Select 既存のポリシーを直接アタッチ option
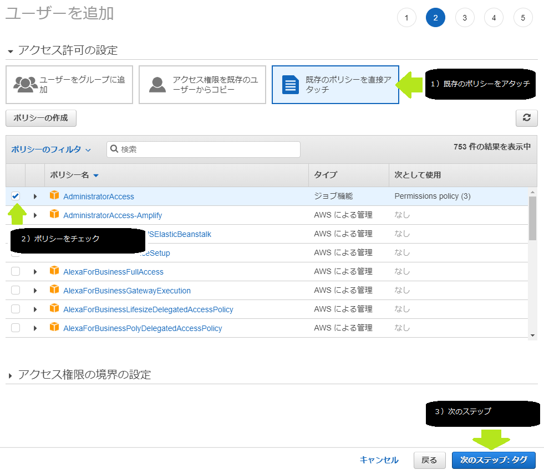Image resolution: width=544 pixels, height=470 pixels. click(x=335, y=85)
